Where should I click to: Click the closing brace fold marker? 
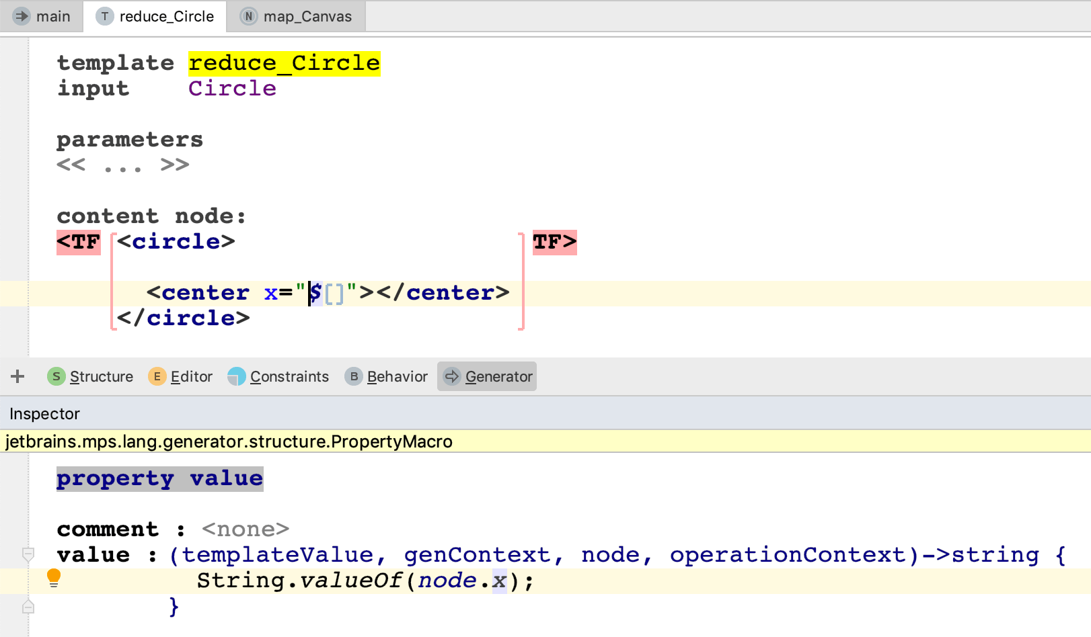point(28,607)
